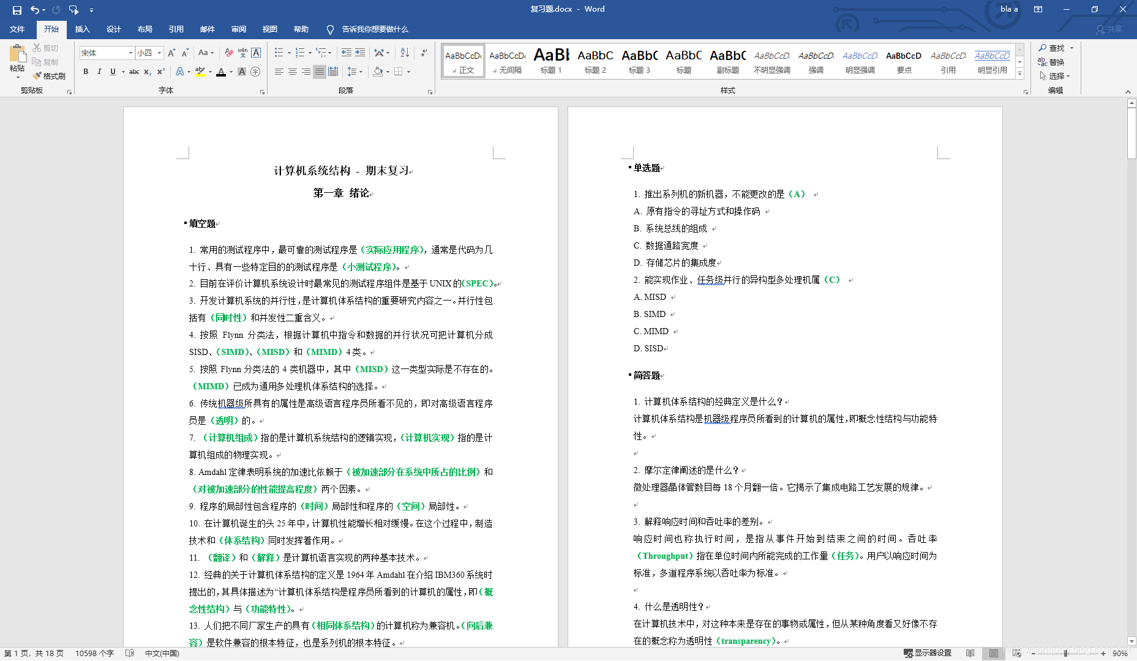
Task: Increase font size with the grow font icon
Action: coord(171,53)
